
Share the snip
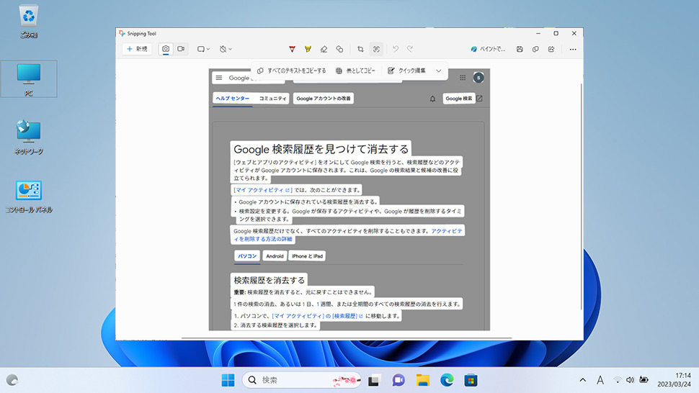coord(551,49)
